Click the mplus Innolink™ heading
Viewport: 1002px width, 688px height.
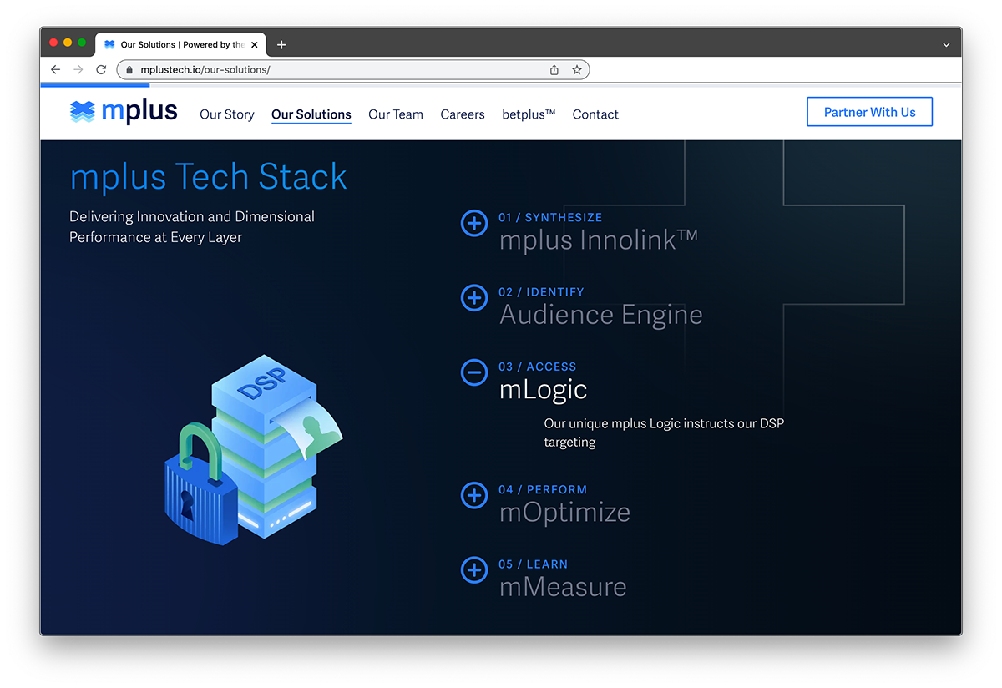598,240
